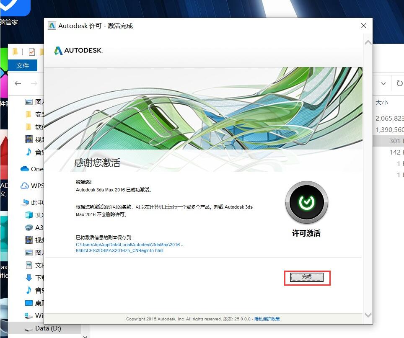Select 此电脑 in the navigation pane
This screenshot has height=338, width=404.
34,203
